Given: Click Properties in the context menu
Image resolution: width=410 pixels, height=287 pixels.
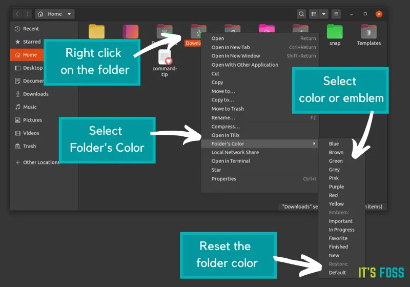Looking at the screenshot, I should [x=224, y=179].
